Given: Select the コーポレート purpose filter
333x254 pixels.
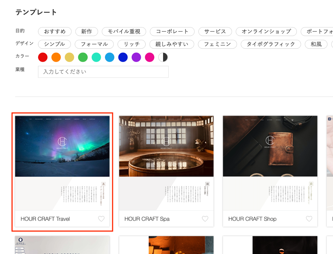Looking at the screenshot, I should (172, 31).
